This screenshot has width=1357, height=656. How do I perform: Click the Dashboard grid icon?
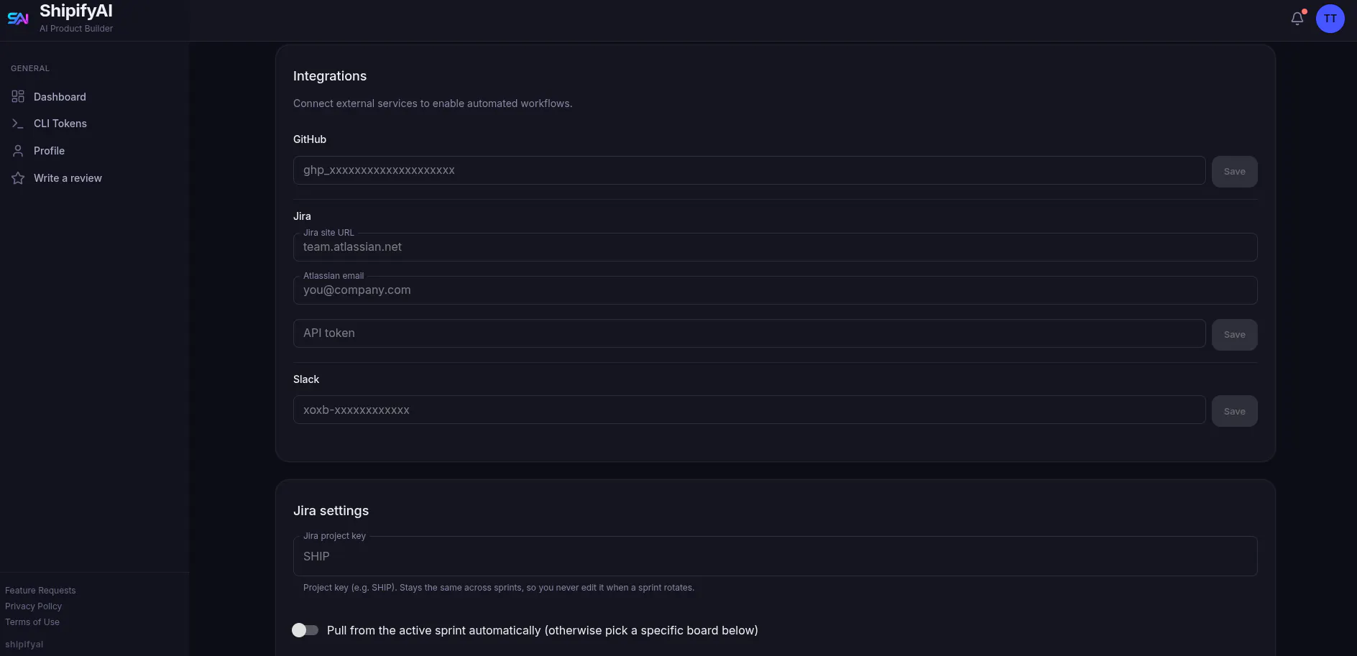pyautogui.click(x=18, y=96)
